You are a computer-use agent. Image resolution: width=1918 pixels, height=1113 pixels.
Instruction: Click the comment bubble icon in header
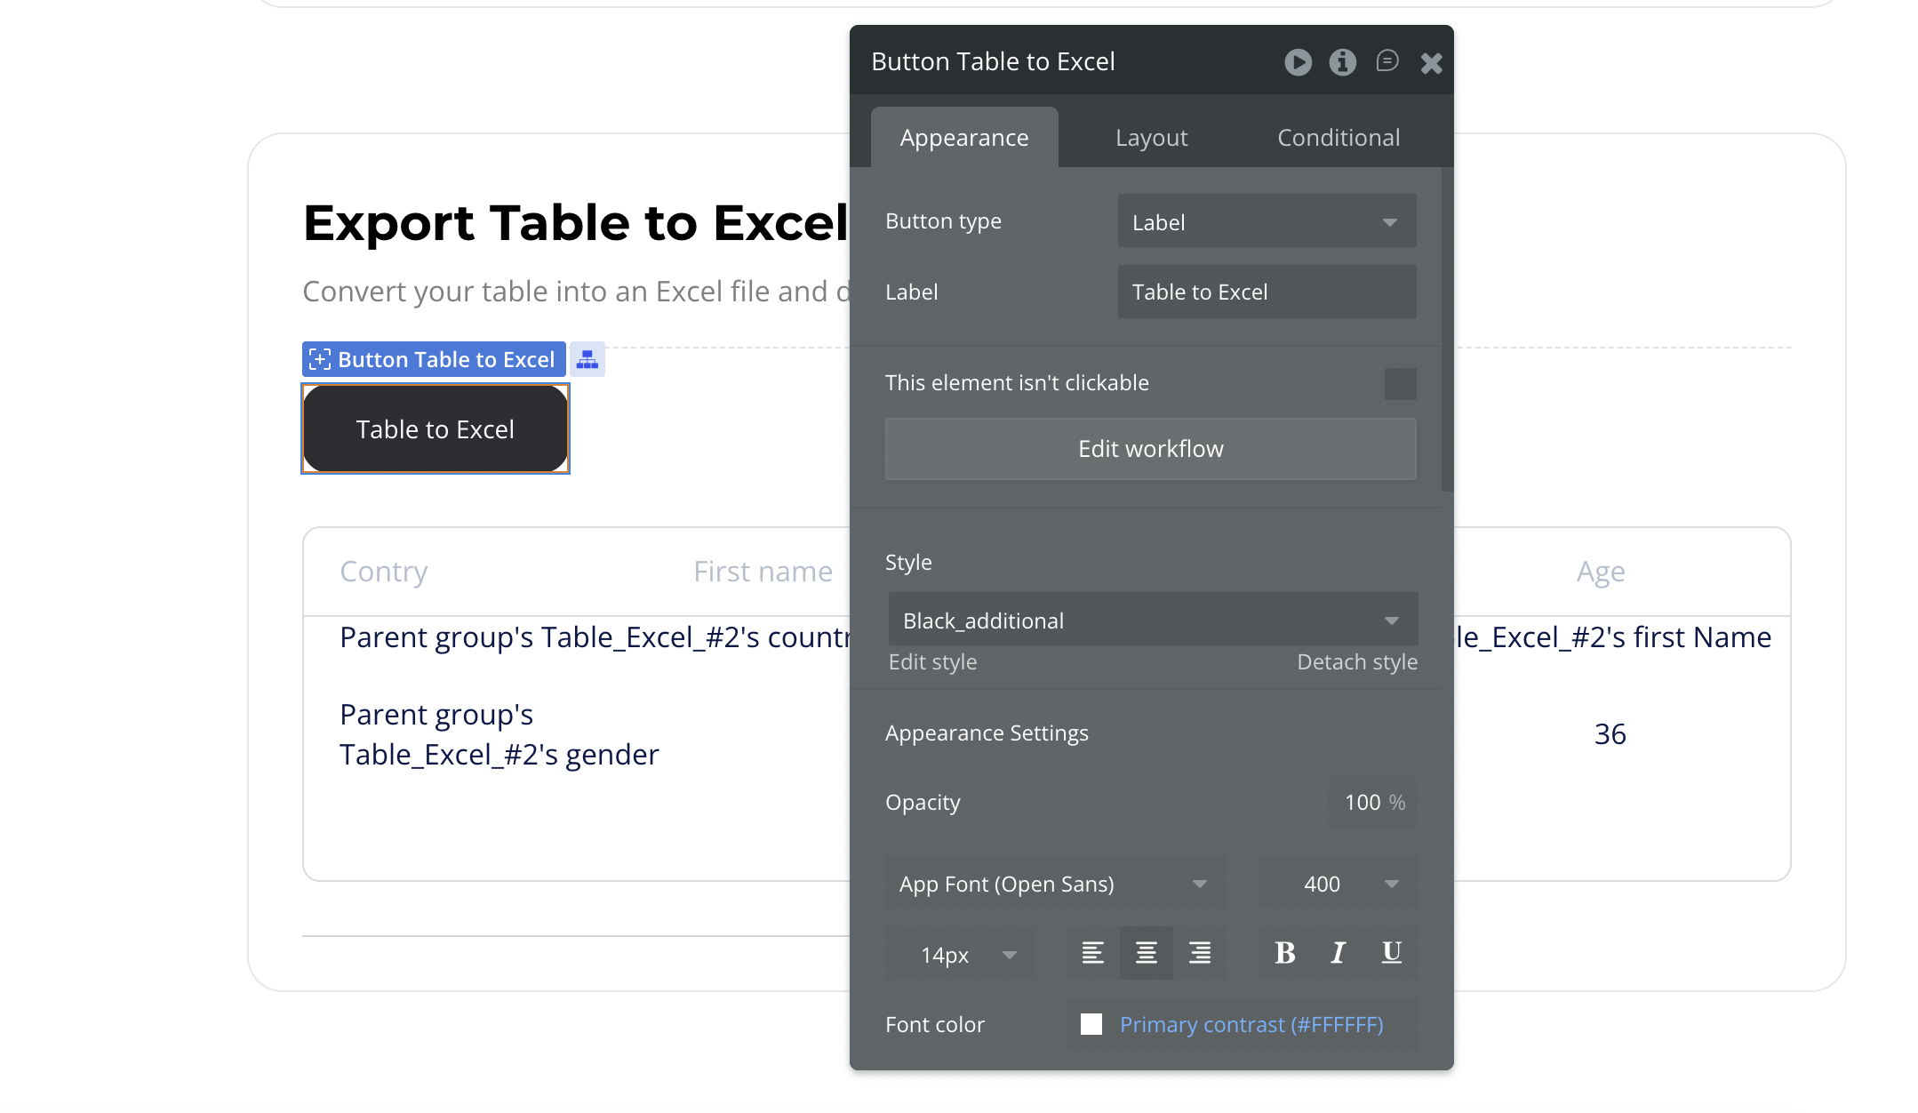tap(1387, 61)
